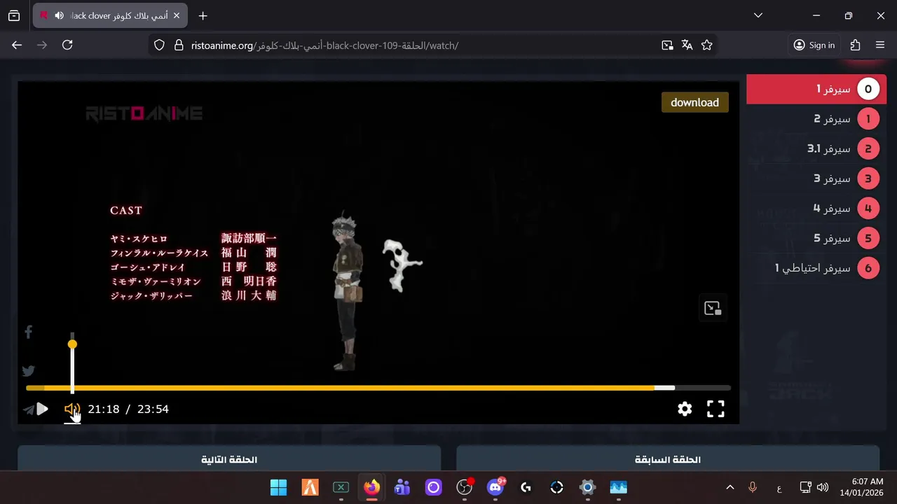This screenshot has height=504, width=897.
Task: Expand the list all tabs dropdown
Action: 758,15
